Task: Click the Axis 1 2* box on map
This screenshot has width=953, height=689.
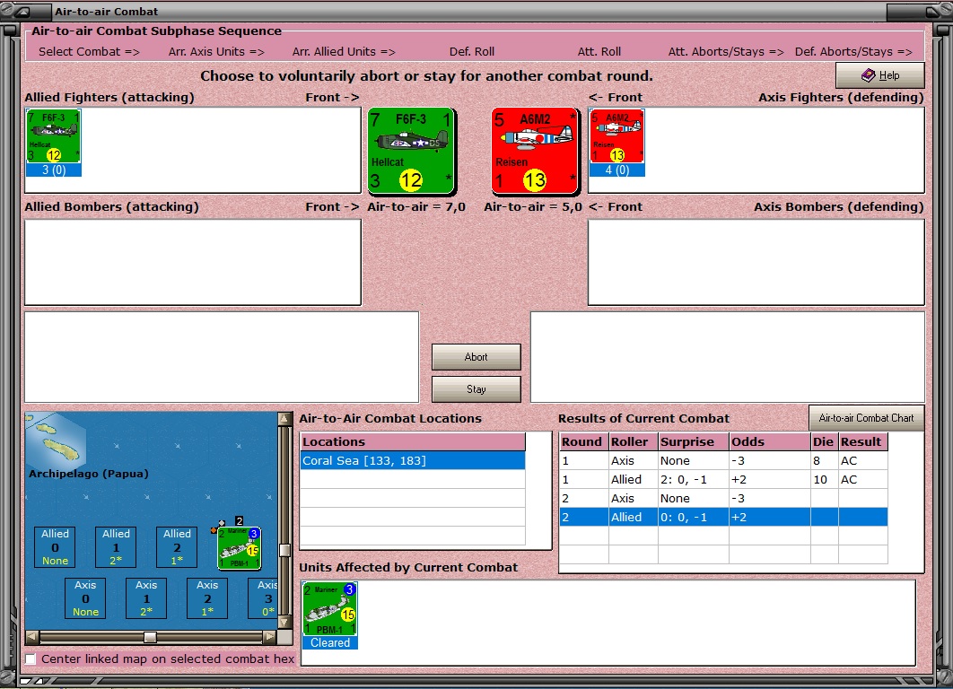Action: (146, 597)
